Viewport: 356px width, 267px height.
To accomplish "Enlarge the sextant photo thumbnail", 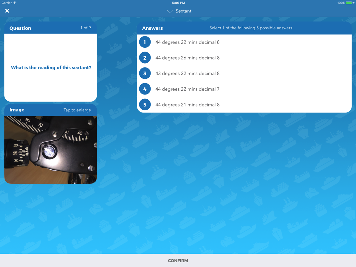I will tap(51, 150).
